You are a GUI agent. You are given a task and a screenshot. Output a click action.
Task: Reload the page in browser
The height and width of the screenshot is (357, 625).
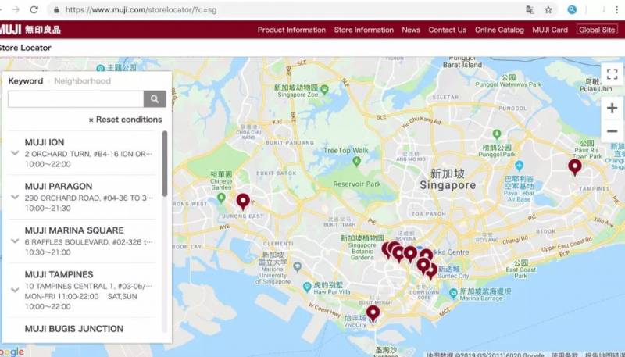point(34,10)
